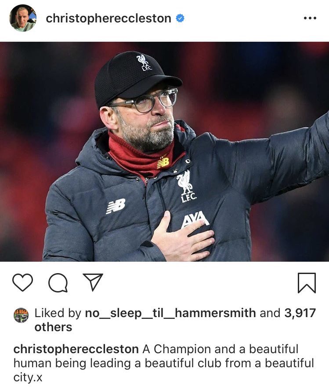
Task: Click the LFC crest on the jacket
Action: pos(185,186)
